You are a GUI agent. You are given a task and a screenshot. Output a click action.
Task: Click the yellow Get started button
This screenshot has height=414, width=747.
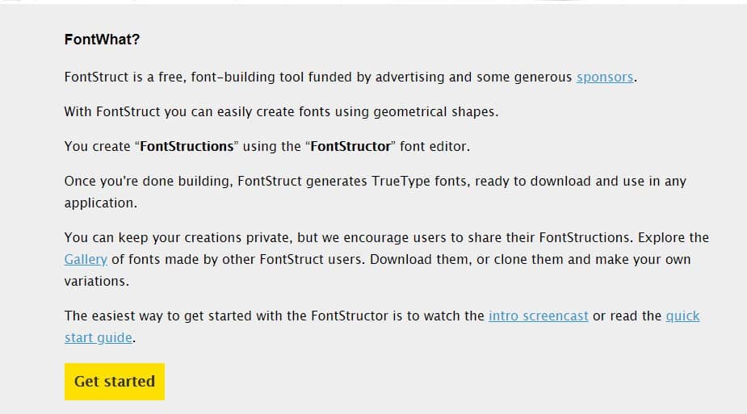coord(115,382)
